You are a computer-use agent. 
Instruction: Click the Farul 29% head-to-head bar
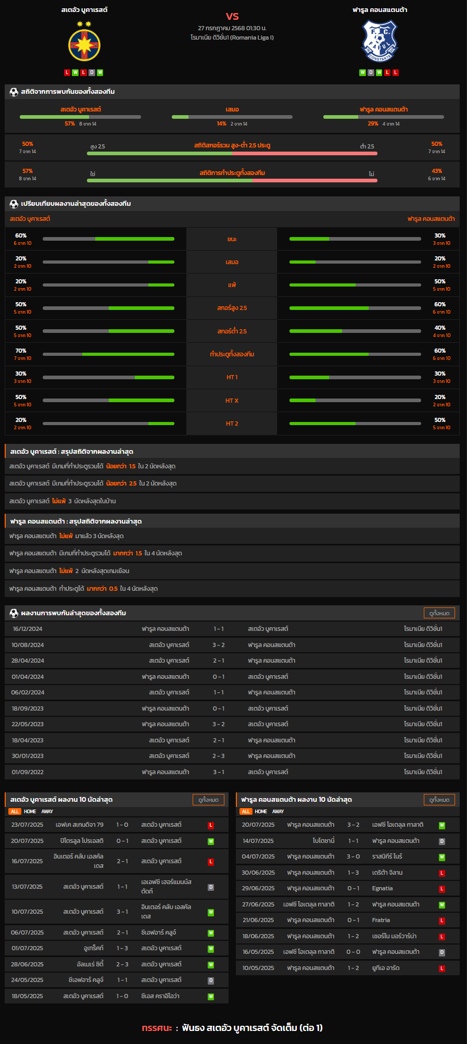pos(384,117)
